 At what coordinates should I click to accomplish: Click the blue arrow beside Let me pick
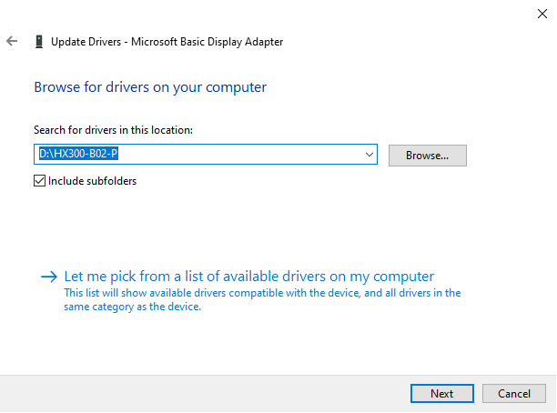pos(49,277)
